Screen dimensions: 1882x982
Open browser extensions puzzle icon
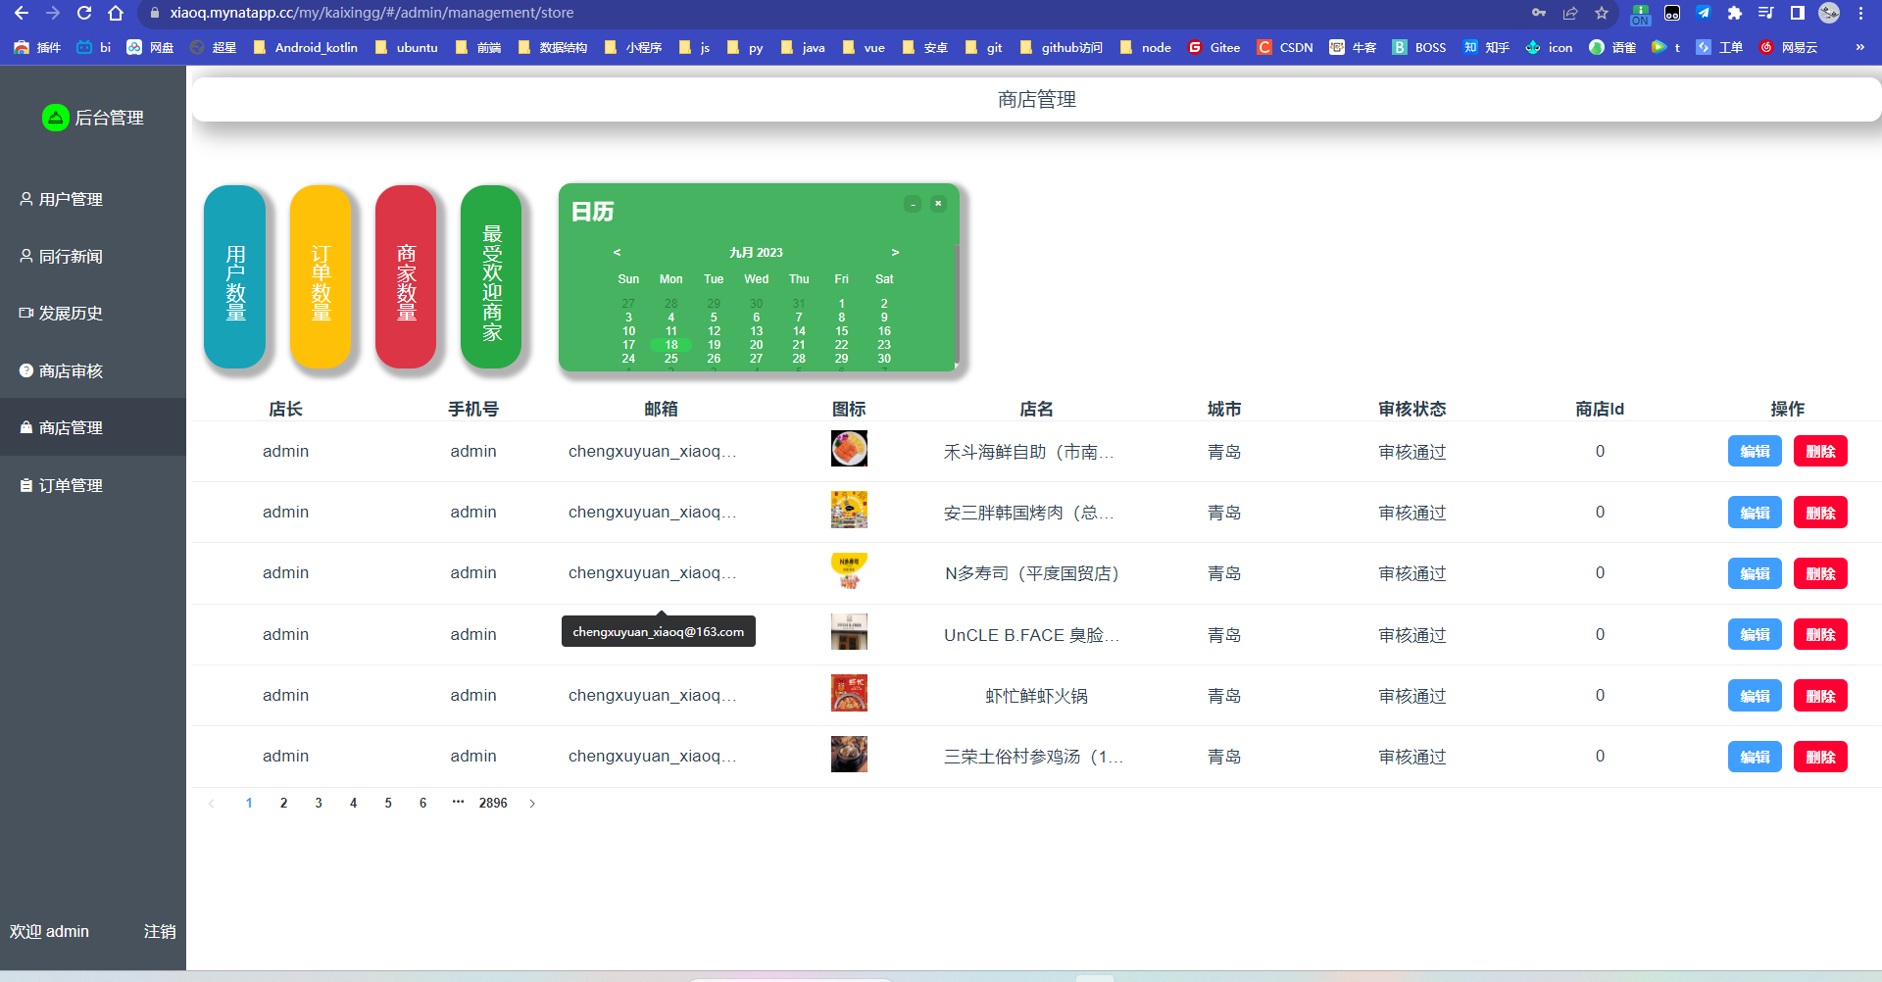(x=1735, y=13)
